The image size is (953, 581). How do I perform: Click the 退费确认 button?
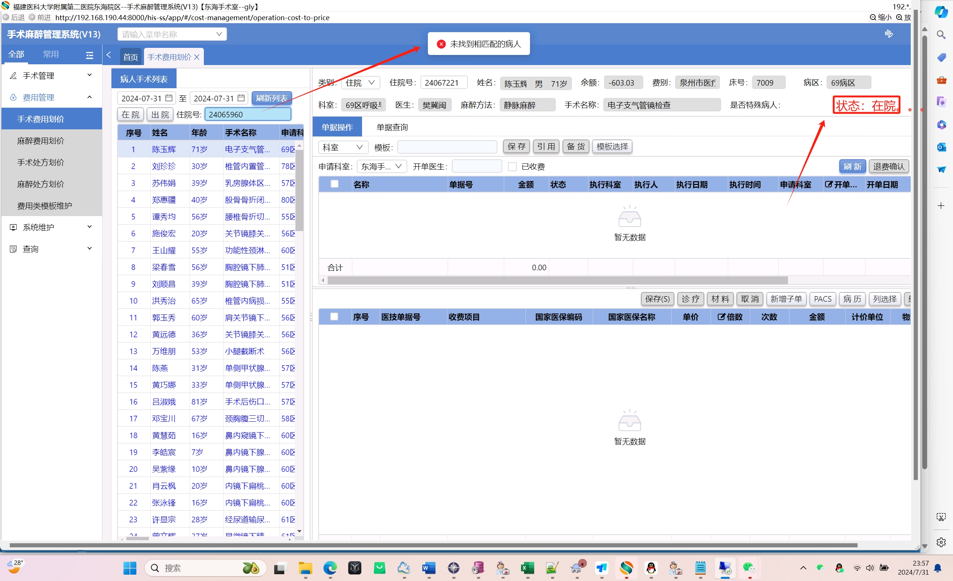click(x=888, y=167)
